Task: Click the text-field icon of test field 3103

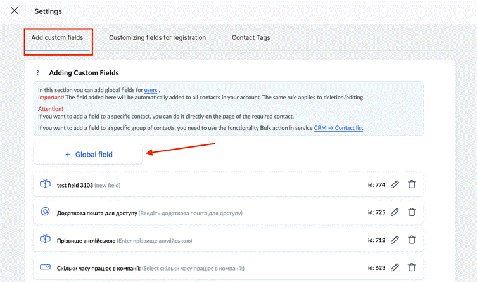Action: point(46,184)
